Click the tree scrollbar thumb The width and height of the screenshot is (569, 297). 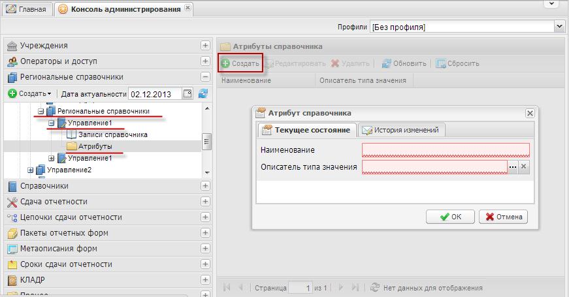pos(206,142)
